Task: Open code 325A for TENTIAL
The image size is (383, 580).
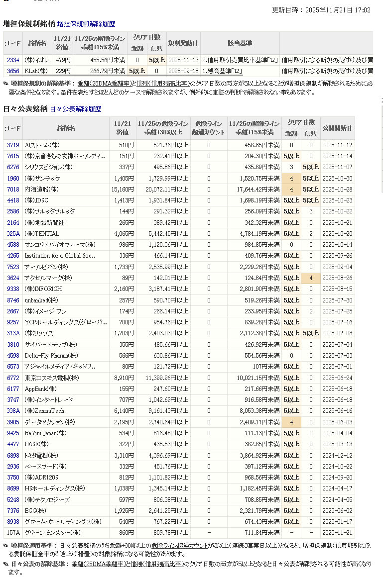Action: click(x=13, y=234)
